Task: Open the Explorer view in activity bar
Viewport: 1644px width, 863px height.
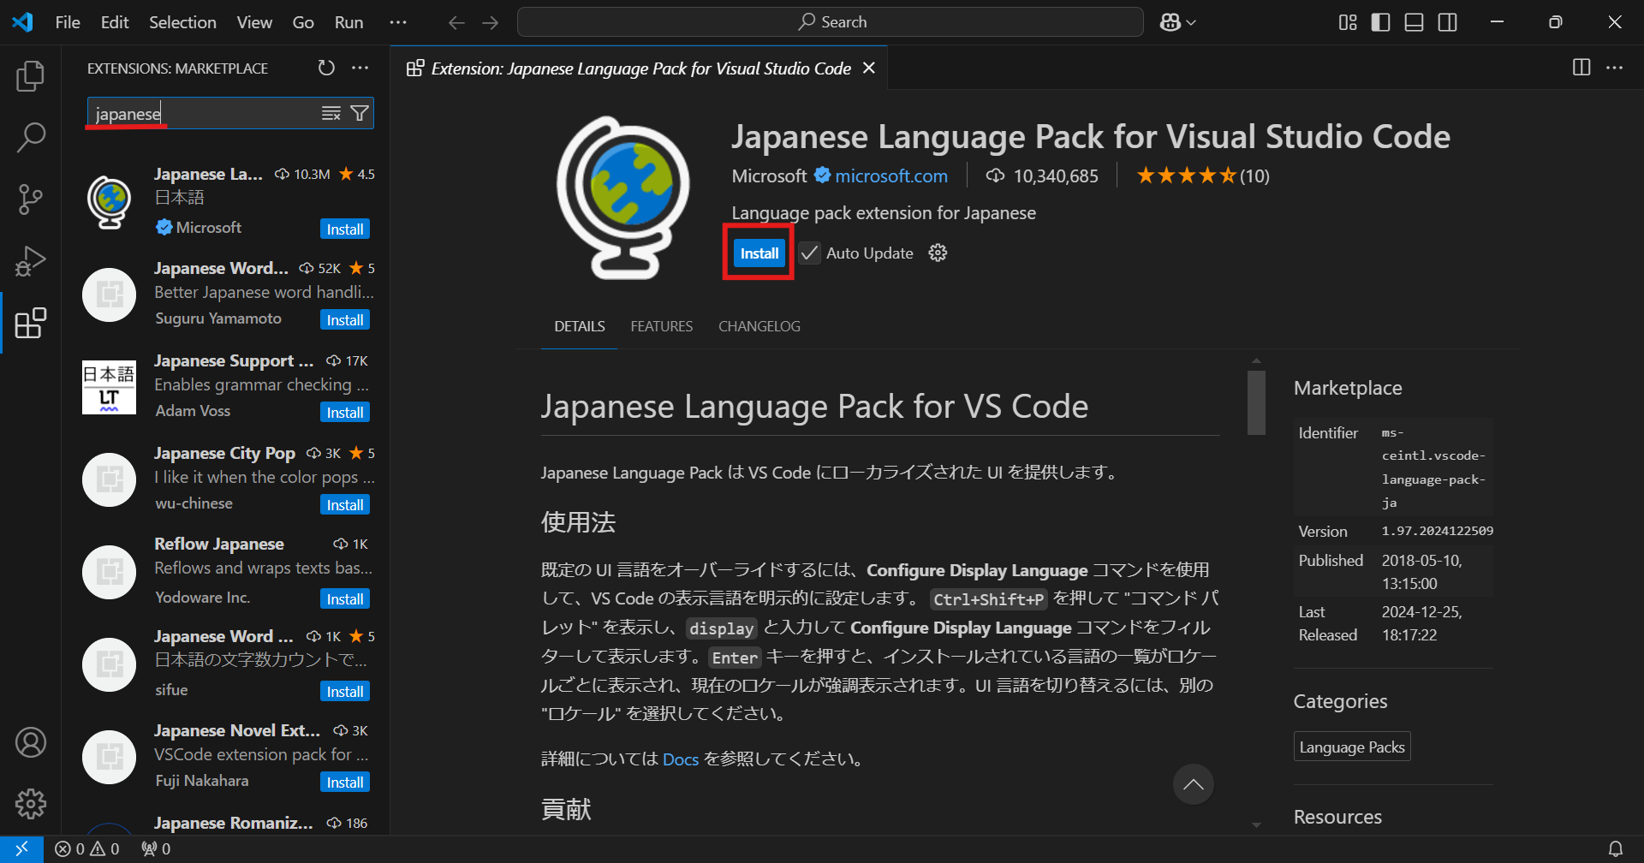Action: click(x=31, y=76)
